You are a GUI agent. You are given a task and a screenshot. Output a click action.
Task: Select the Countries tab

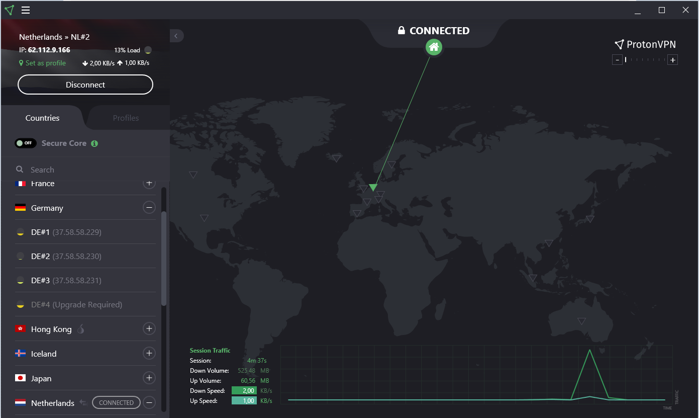click(43, 118)
